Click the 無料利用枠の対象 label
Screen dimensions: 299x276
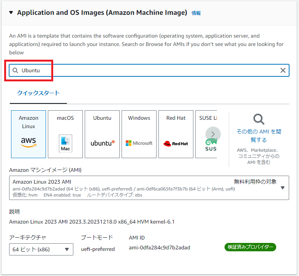coord(255,182)
